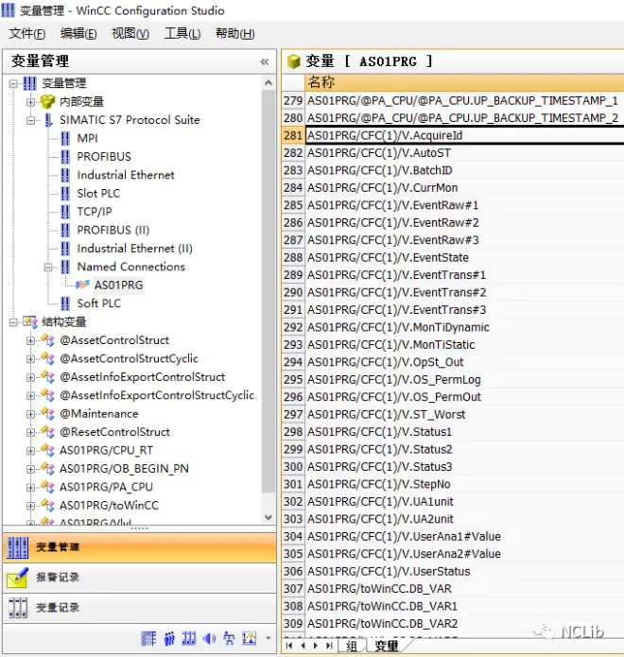
Task: Click the @ResetControlStruct structure icon
Action: 48,432
